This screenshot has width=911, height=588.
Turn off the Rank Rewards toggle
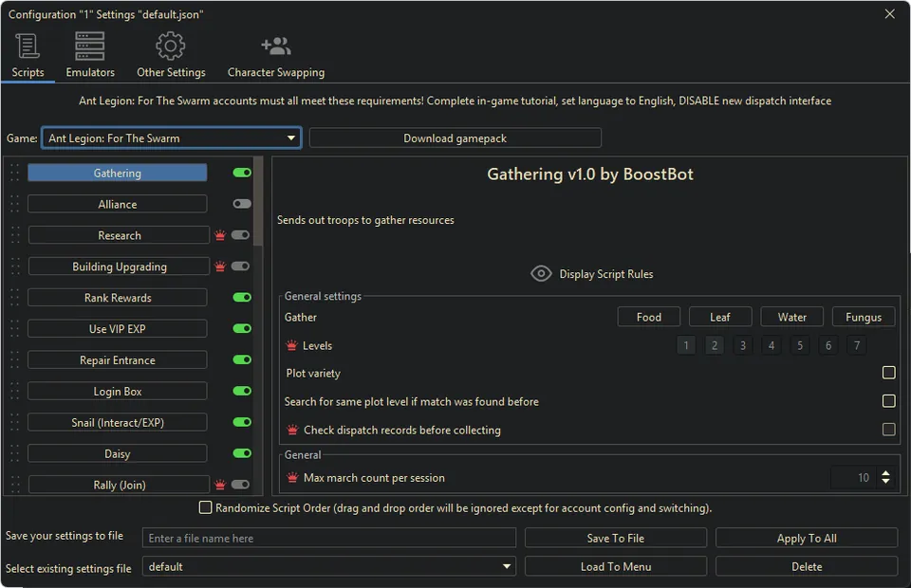click(x=242, y=297)
